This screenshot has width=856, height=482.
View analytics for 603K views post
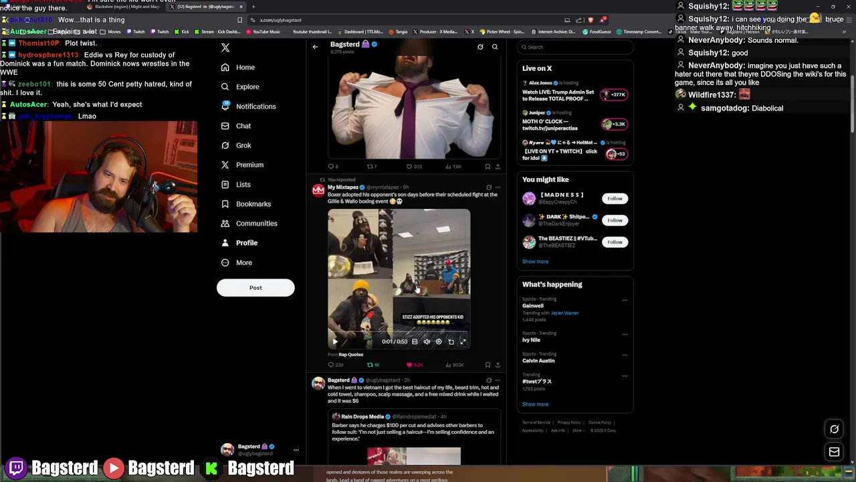[x=454, y=365]
